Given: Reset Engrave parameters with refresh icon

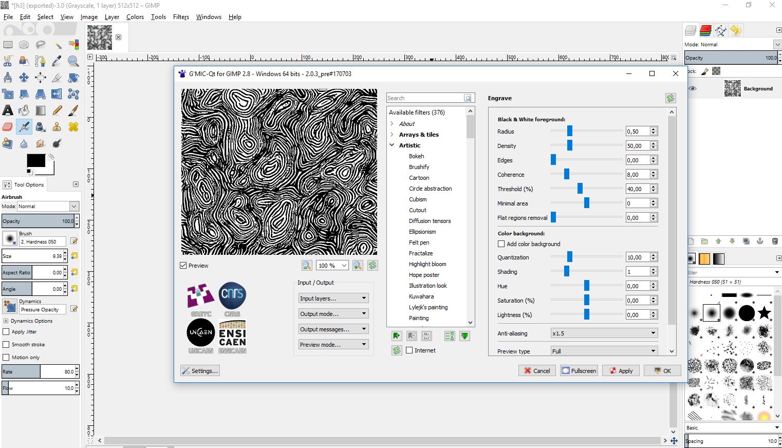Looking at the screenshot, I should point(670,98).
